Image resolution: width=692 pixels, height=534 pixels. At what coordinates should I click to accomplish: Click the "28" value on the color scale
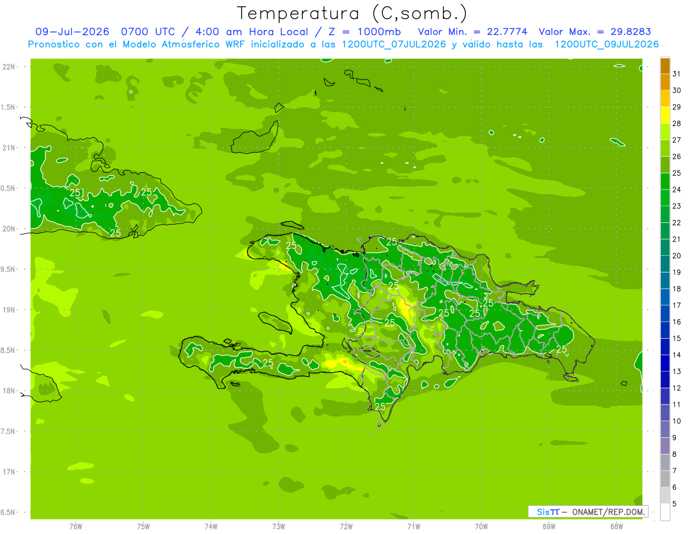pos(676,123)
